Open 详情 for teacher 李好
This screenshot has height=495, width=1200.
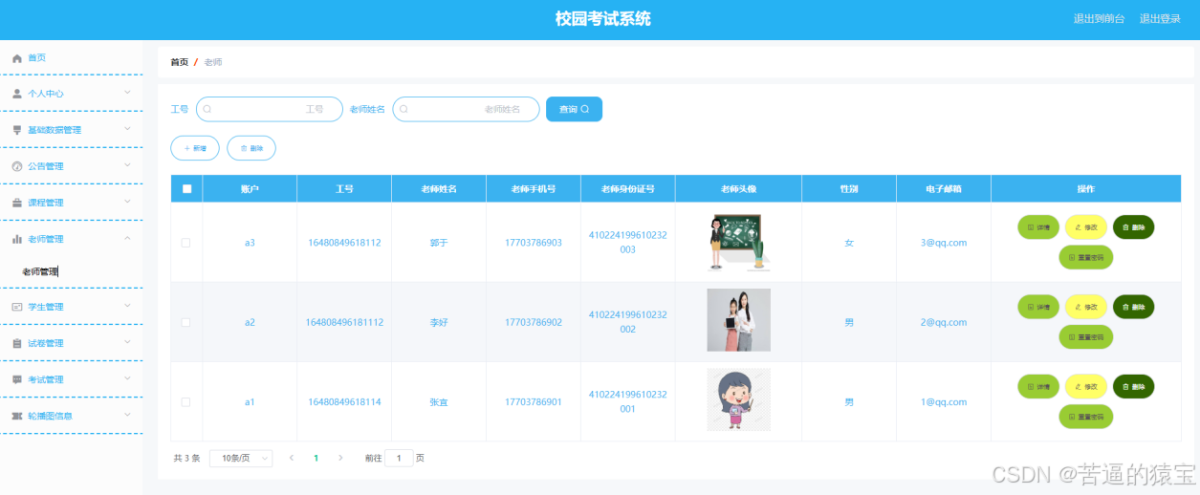point(1038,307)
